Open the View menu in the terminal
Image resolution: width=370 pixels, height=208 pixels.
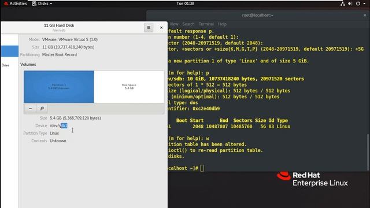(174, 24)
